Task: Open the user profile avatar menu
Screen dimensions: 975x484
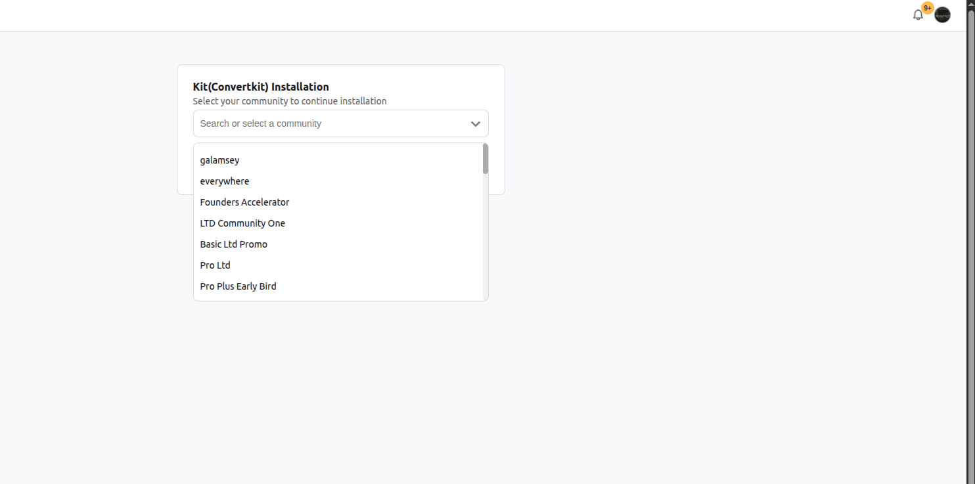Action: point(942,15)
